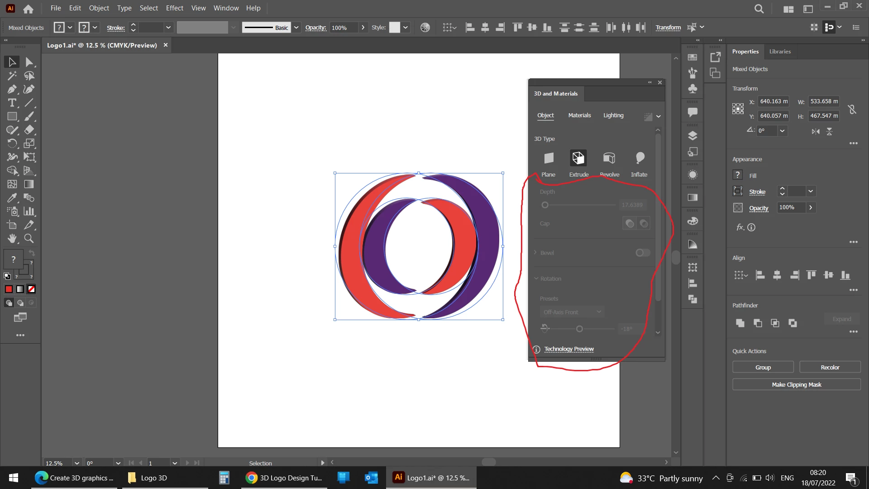Toggle constrain width and height proportions

[852, 109]
